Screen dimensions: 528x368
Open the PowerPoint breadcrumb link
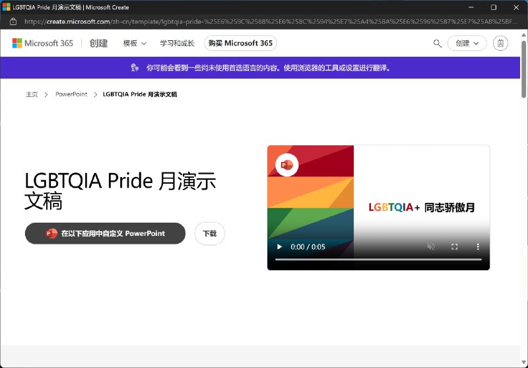(71, 94)
